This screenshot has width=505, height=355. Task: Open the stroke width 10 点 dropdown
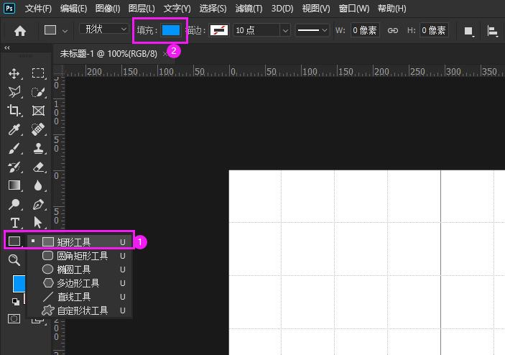click(285, 31)
